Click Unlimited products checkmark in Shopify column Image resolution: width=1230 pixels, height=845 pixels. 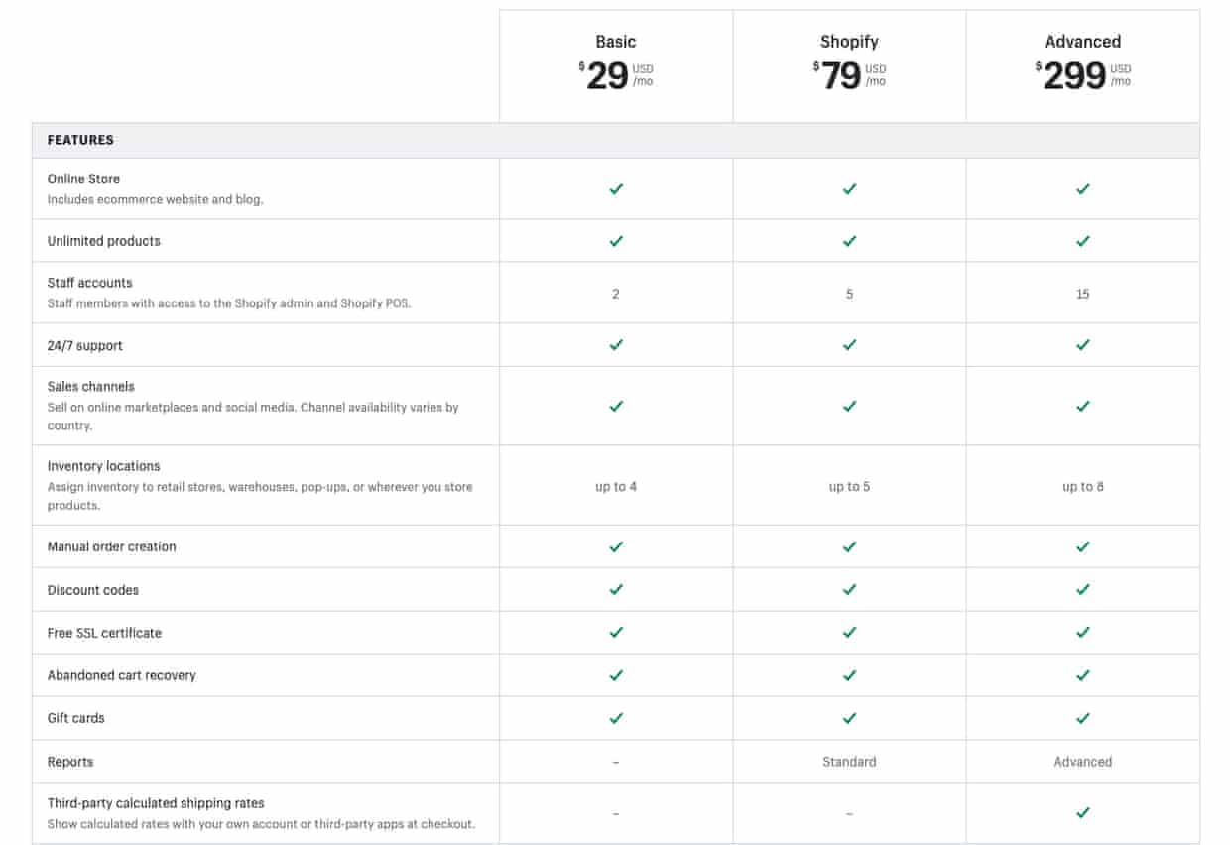pyautogui.click(x=849, y=241)
